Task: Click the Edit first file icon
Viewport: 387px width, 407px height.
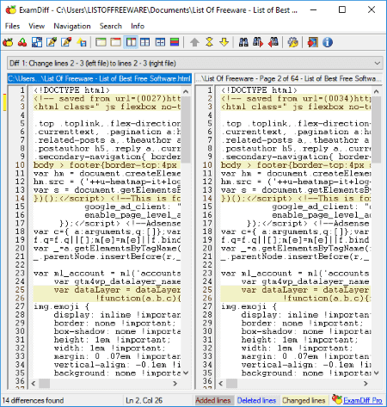Action: pyautogui.click(x=52, y=42)
